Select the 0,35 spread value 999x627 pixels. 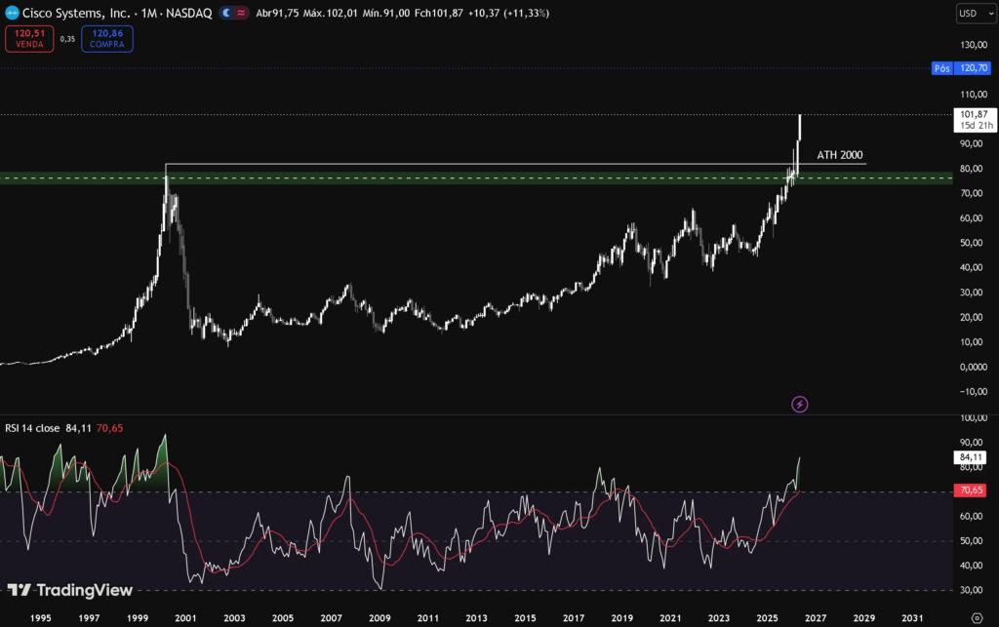pyautogui.click(x=67, y=39)
